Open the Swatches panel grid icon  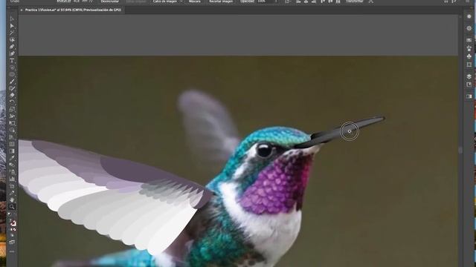[469, 40]
